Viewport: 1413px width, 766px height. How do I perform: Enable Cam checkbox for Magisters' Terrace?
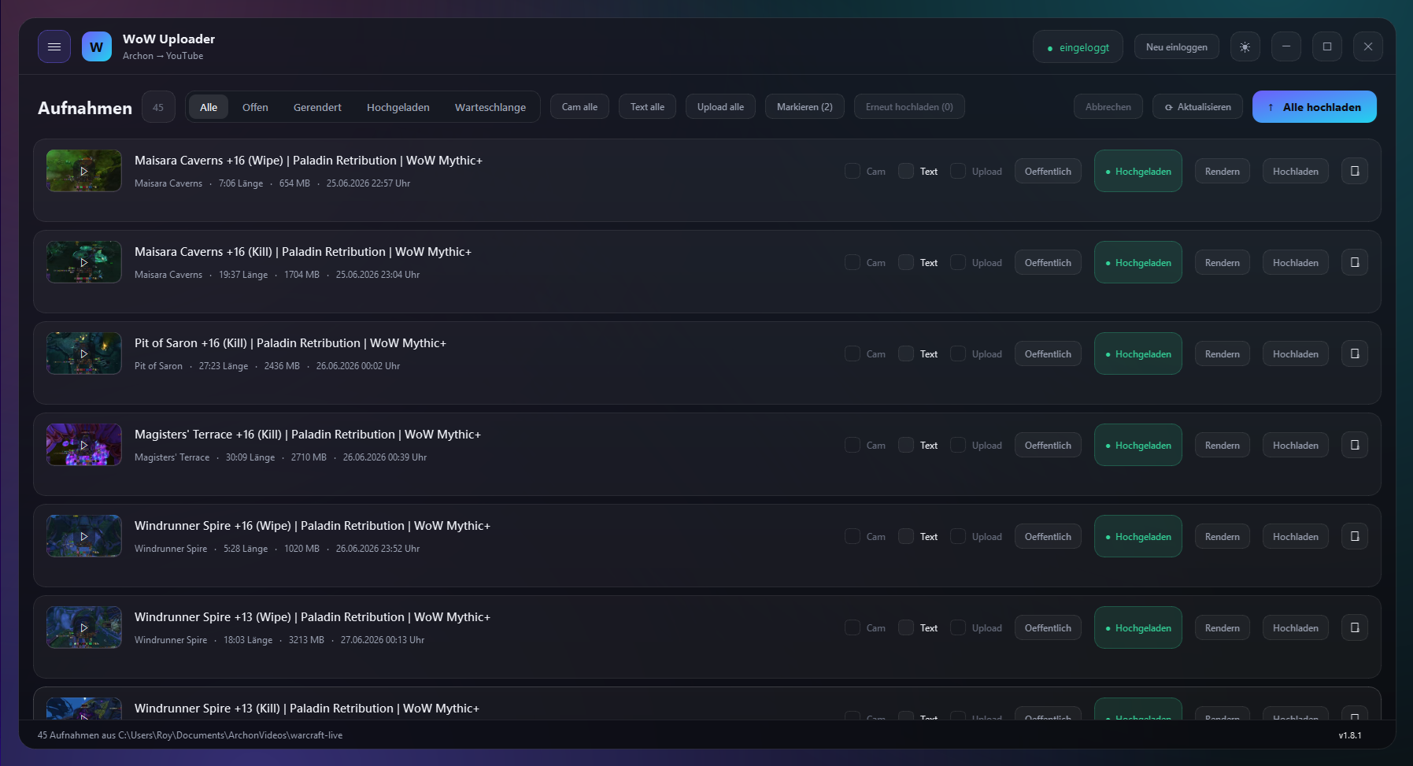853,445
